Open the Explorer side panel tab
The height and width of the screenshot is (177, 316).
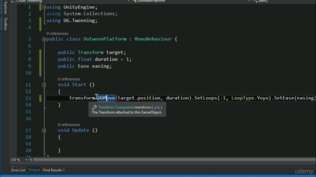pos(5,7)
